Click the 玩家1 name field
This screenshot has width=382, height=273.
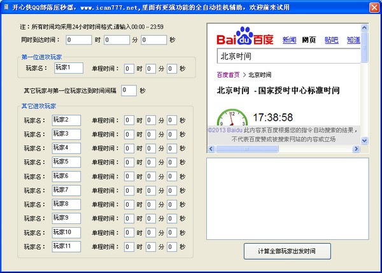tap(69, 68)
